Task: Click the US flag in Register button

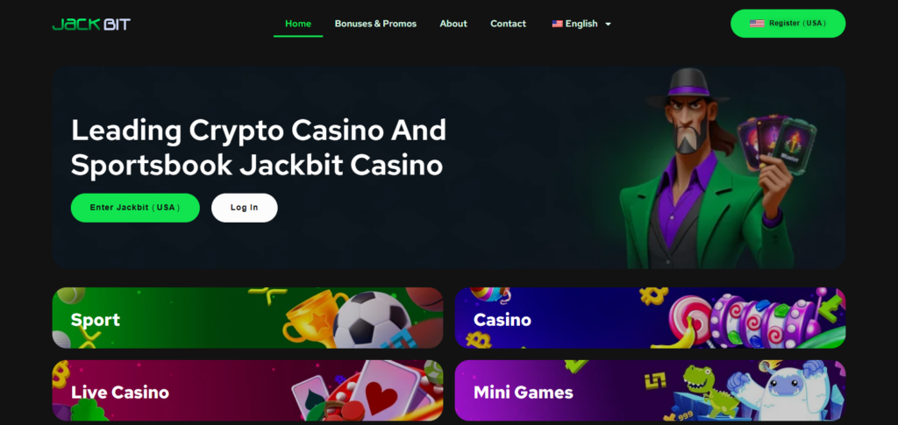Action: (x=757, y=24)
